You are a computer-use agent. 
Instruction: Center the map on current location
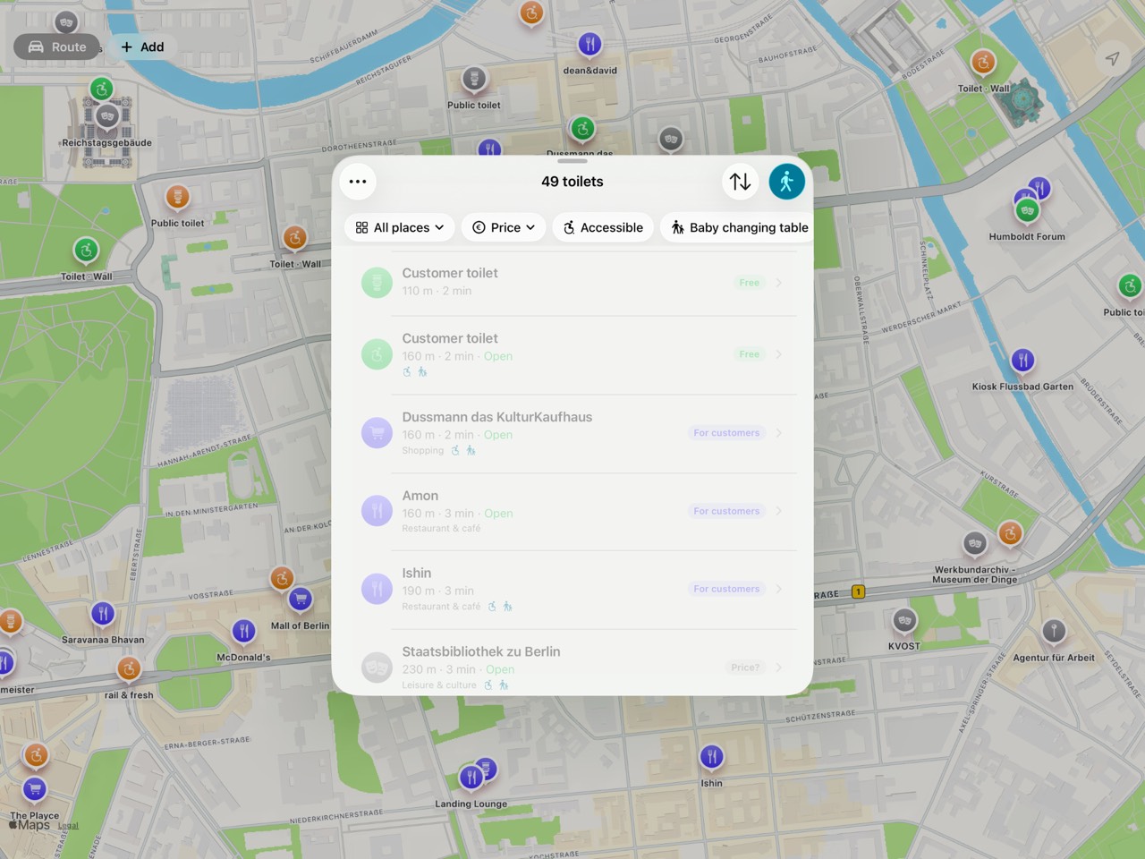(1113, 58)
